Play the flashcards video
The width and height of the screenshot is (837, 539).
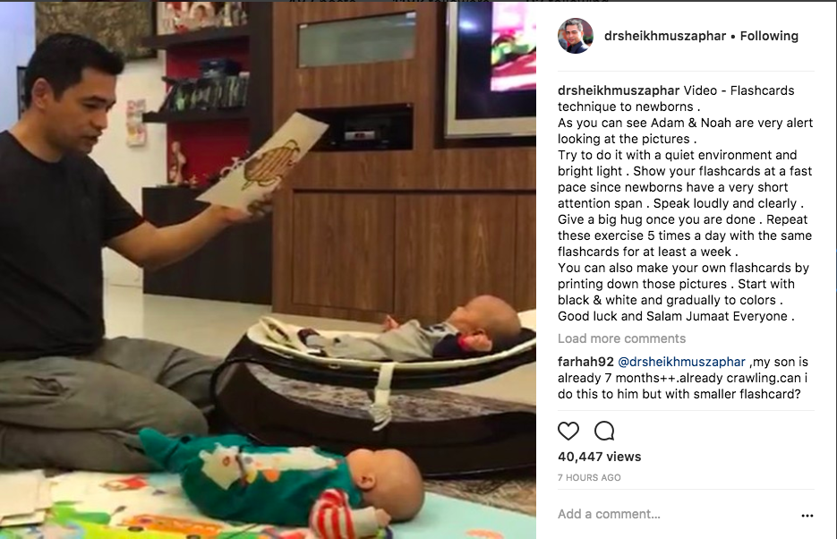268,269
